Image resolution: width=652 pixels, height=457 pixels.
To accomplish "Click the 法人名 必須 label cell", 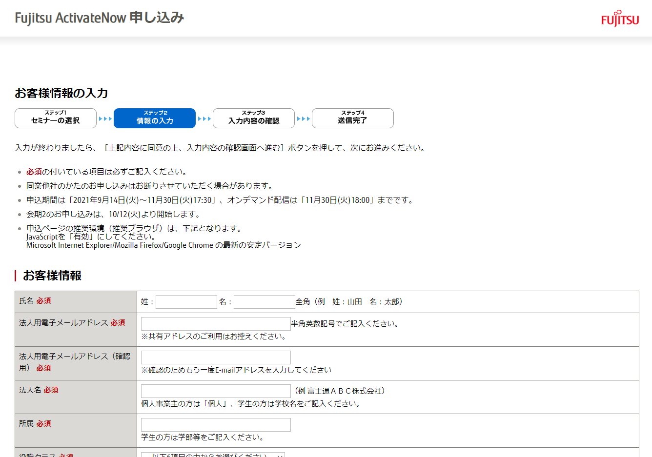I will pos(76,397).
